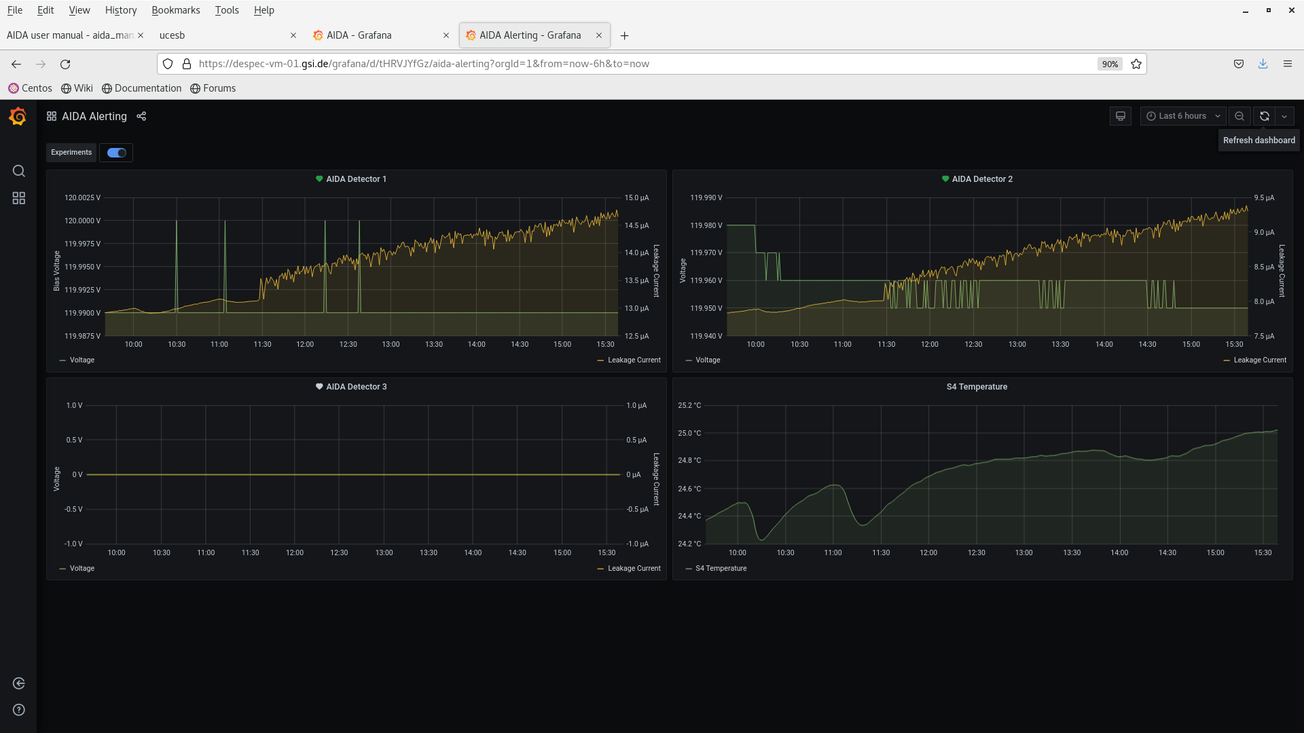This screenshot has width=1304, height=733.
Task: Share the AIDA Alerting dashboard
Action: (x=141, y=116)
